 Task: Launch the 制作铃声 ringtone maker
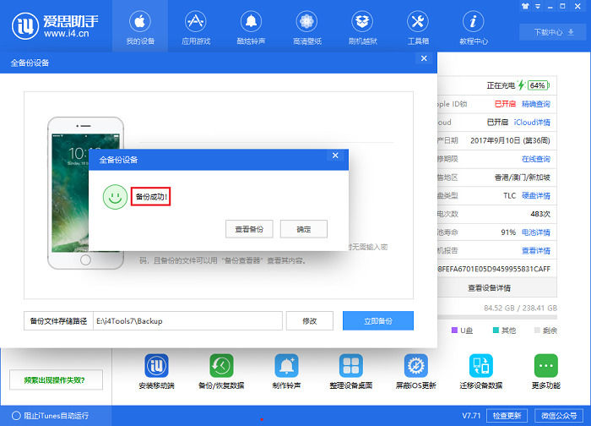(285, 372)
